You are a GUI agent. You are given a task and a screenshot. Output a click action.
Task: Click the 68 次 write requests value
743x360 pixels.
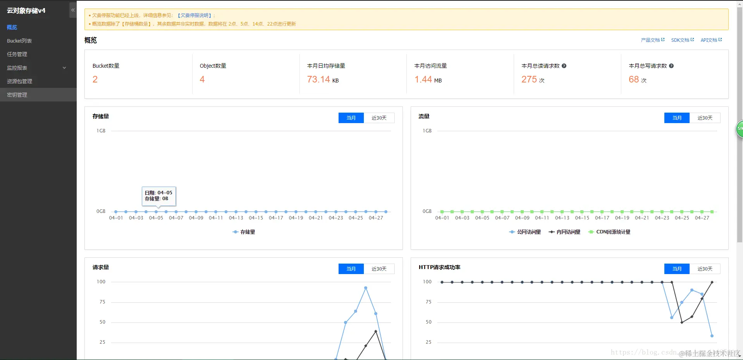(638, 79)
